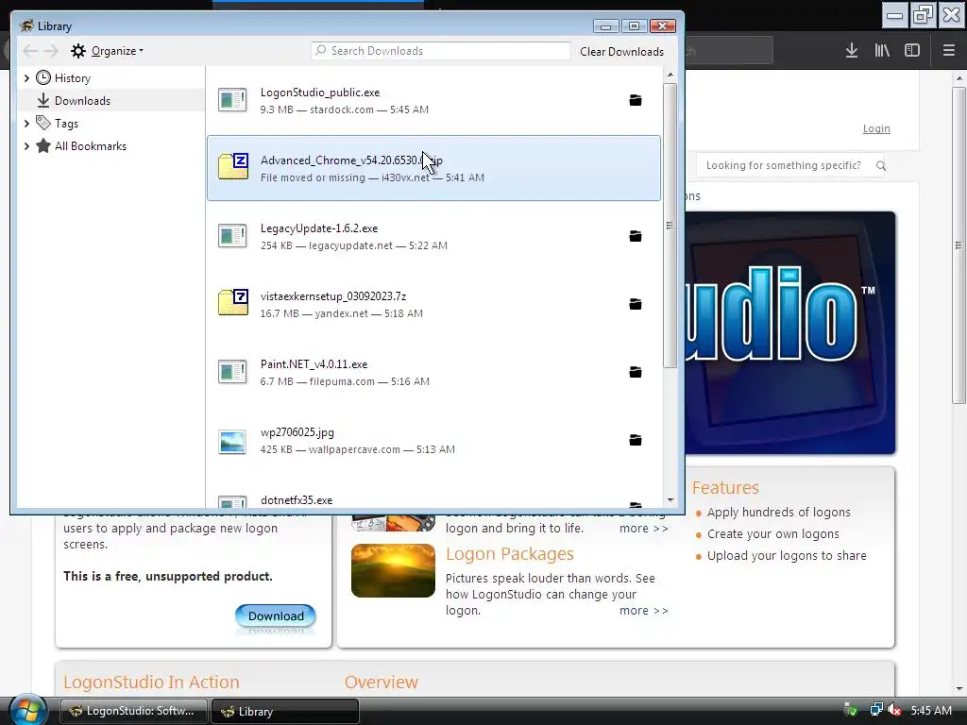Click the webpage vertical scrollbar thumb
Screen dimensions: 967x725
959,244
